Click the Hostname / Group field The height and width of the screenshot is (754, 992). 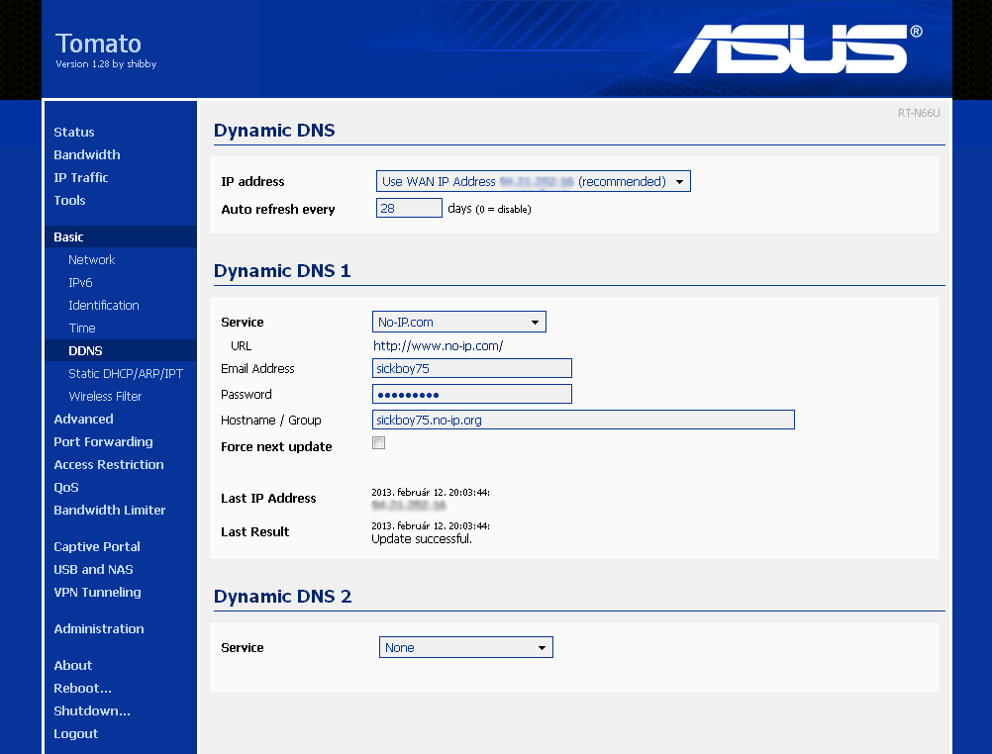[x=583, y=420]
